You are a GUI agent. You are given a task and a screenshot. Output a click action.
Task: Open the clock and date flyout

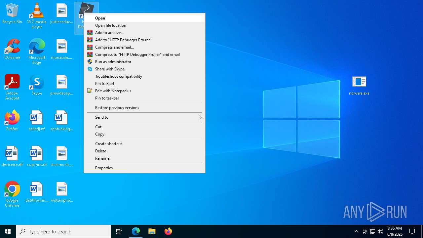point(395,231)
